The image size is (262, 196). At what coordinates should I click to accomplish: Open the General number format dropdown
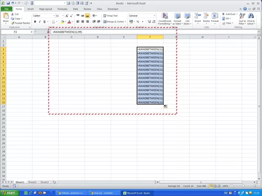154,16
